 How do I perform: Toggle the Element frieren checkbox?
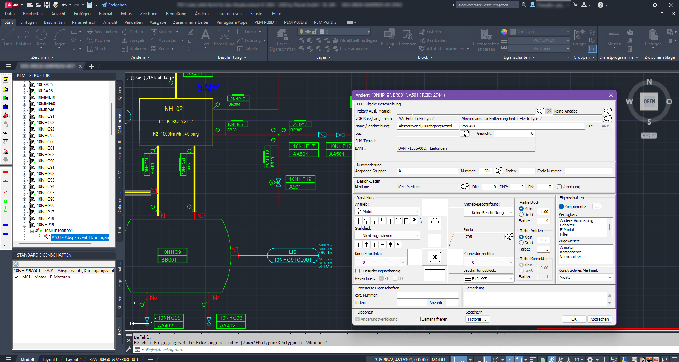418,319
